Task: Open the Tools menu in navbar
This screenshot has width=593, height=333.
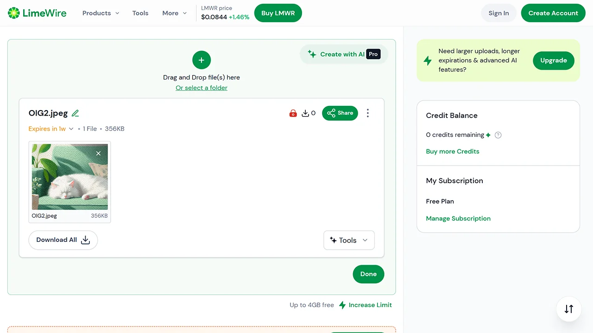Action: pos(140,13)
